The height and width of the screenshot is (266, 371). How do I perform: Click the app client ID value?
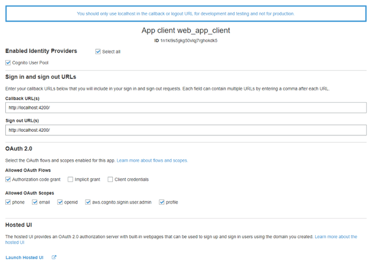pyautogui.click(x=188, y=40)
